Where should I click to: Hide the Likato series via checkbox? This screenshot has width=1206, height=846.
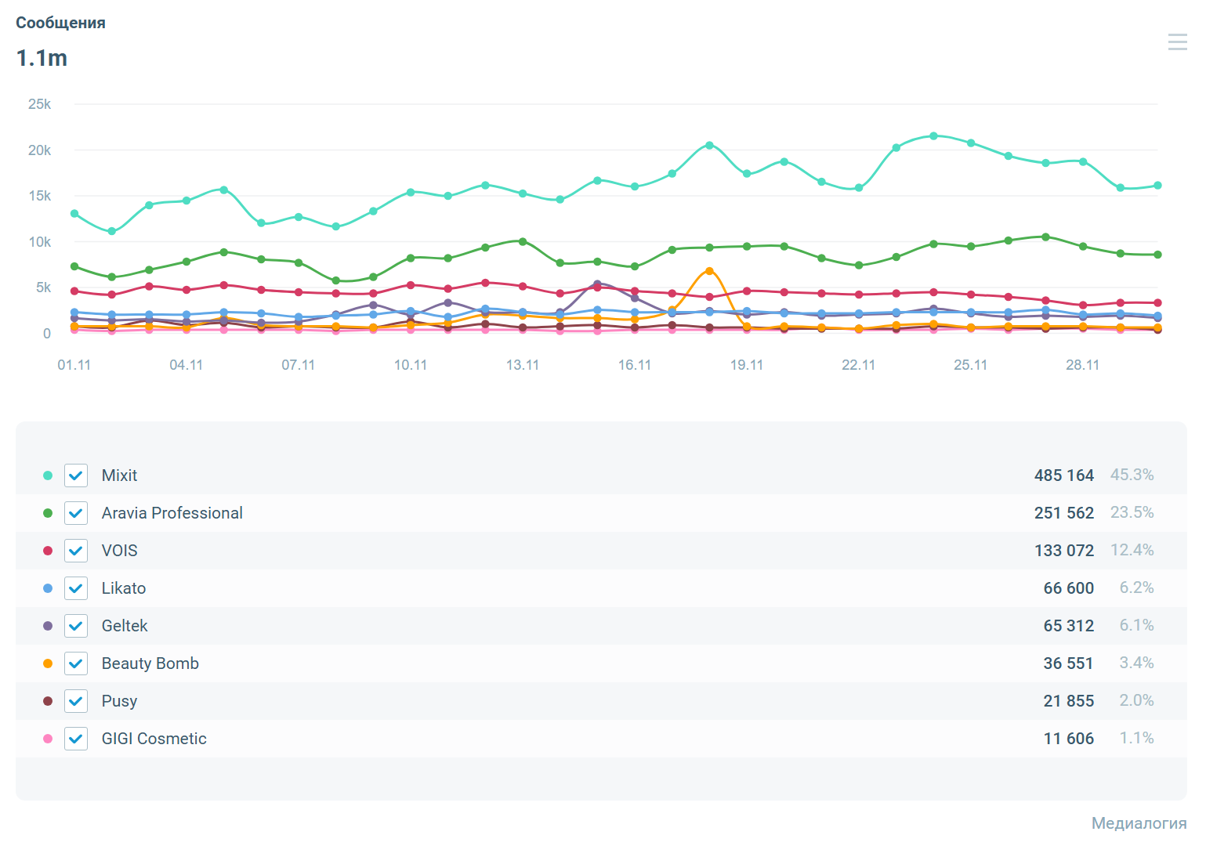click(x=76, y=588)
